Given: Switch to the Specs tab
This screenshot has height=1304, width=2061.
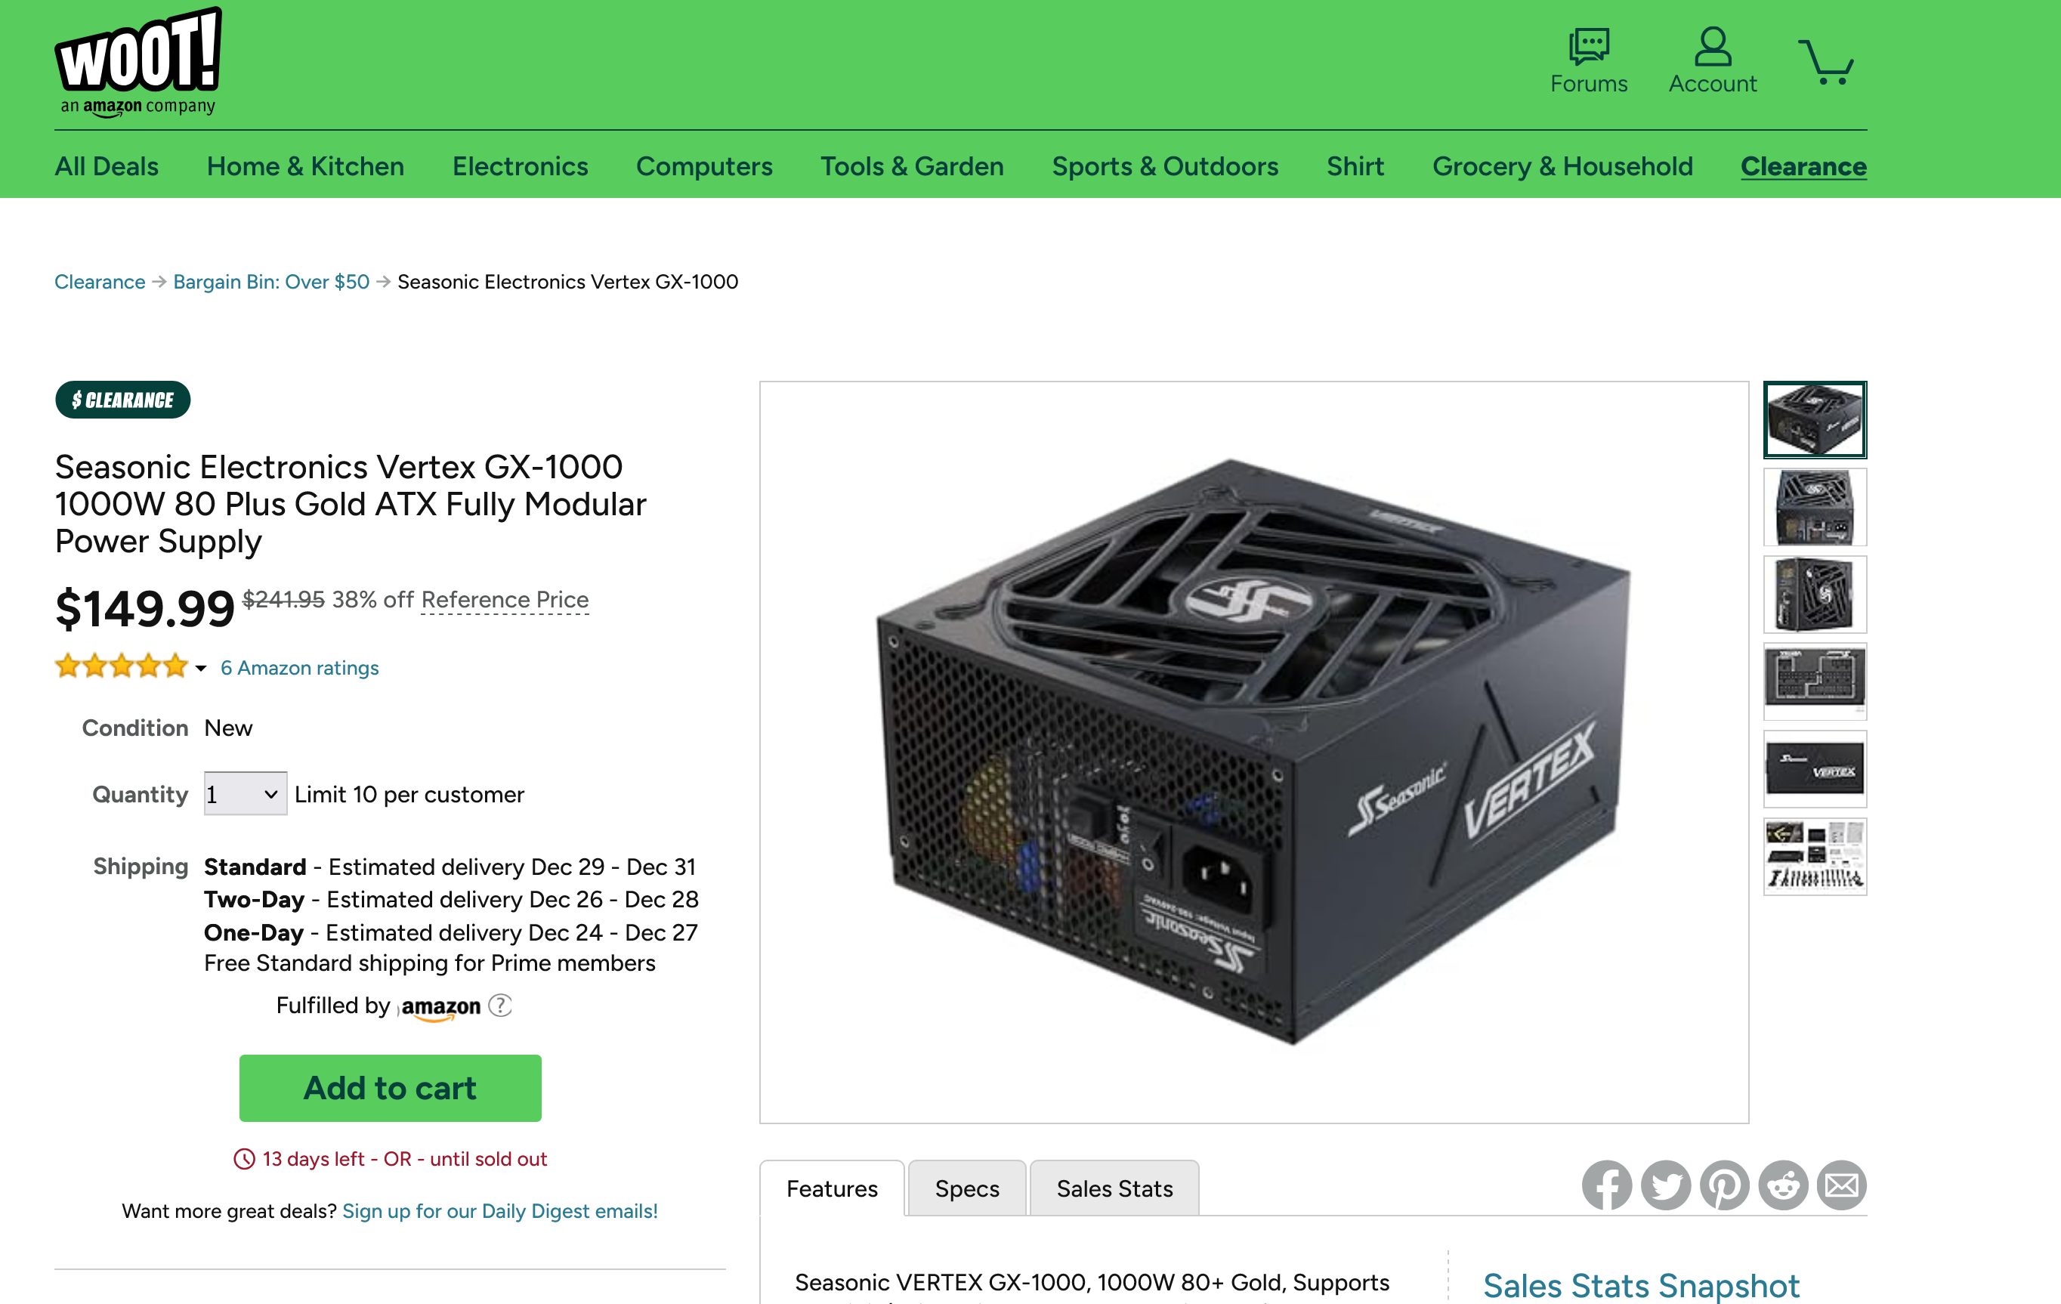Looking at the screenshot, I should 967,1188.
